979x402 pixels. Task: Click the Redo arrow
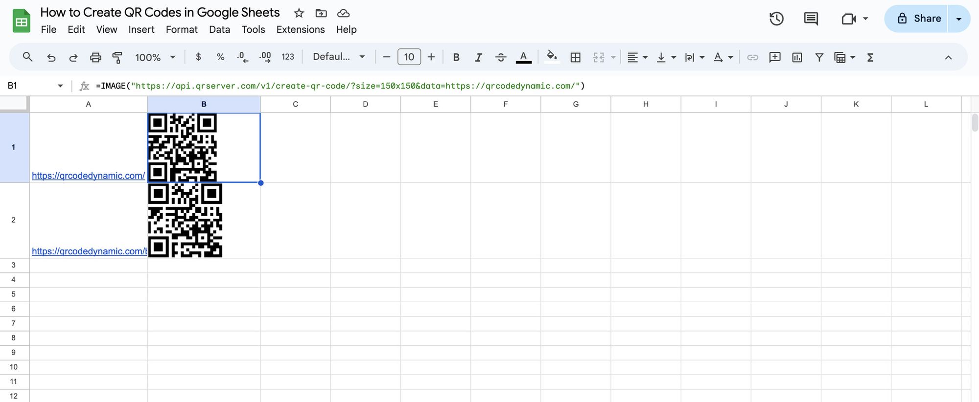(73, 57)
